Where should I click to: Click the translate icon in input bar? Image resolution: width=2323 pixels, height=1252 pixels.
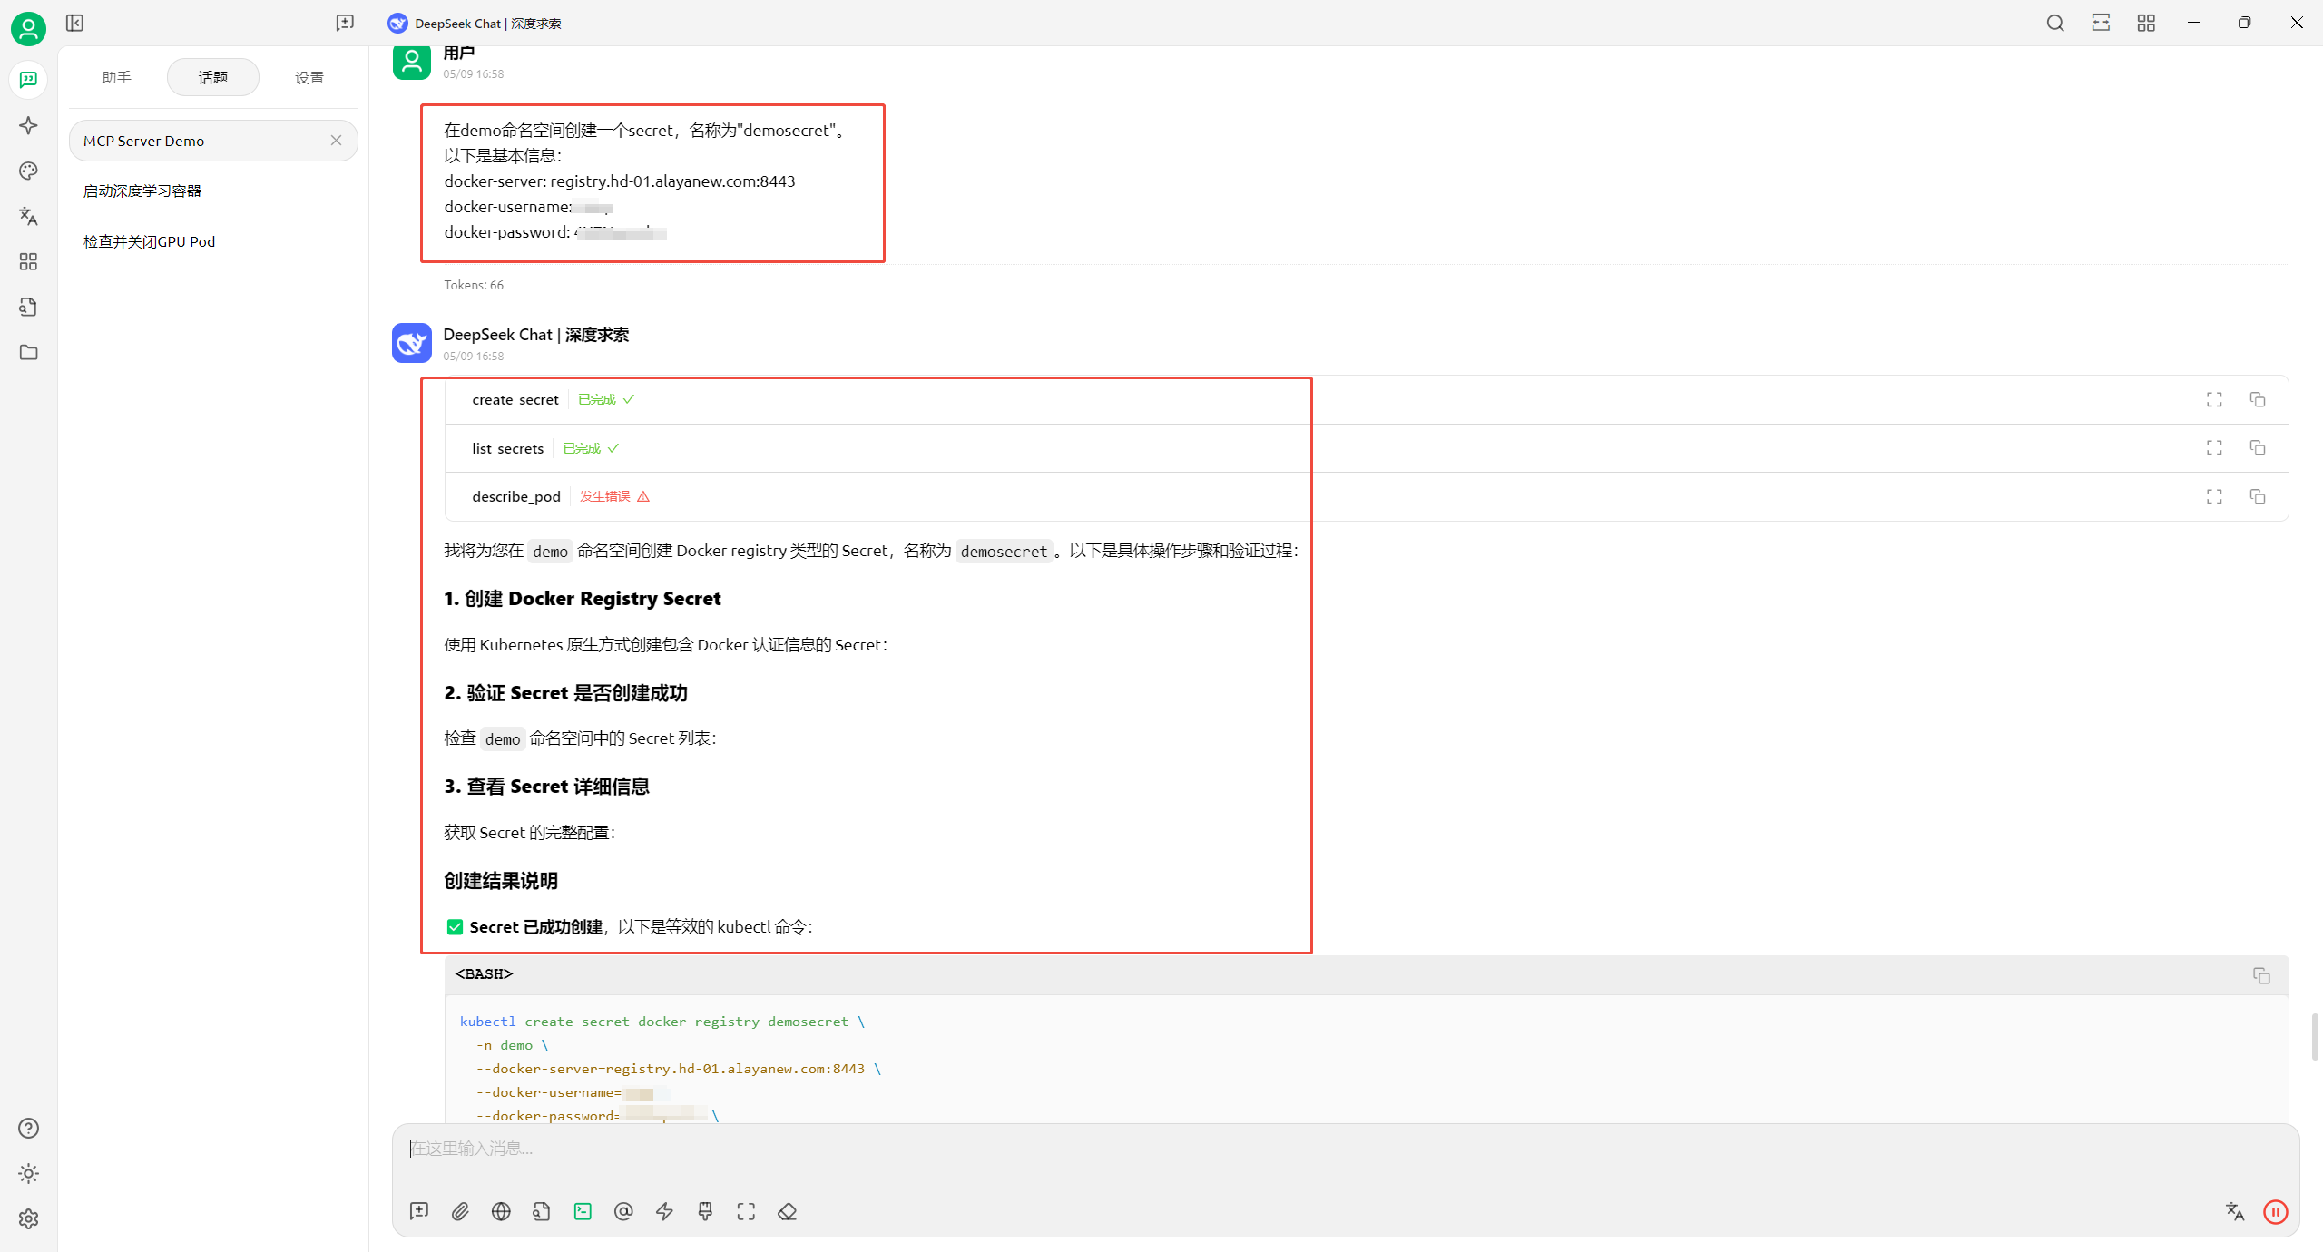tap(2234, 1211)
